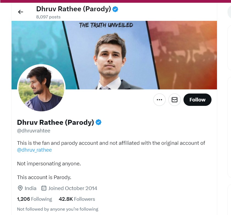View the 1,206 Following list
Image resolution: width=231 pixels, height=215 pixels.
34,199
